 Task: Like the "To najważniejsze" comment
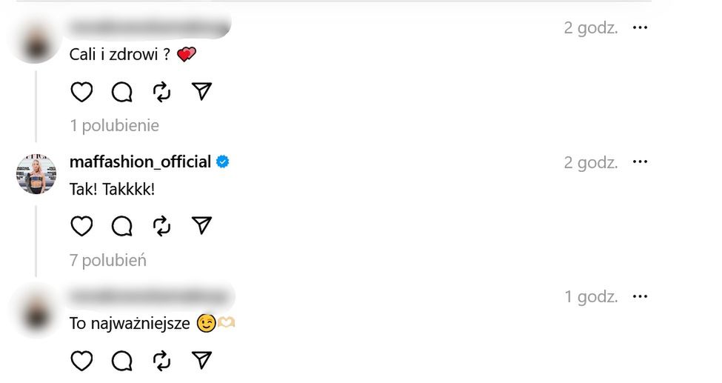81,361
